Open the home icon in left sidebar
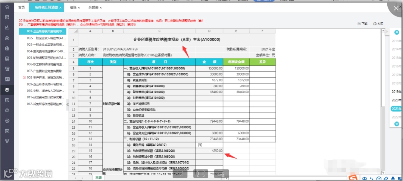This screenshot has height=181, width=403. (7, 7)
